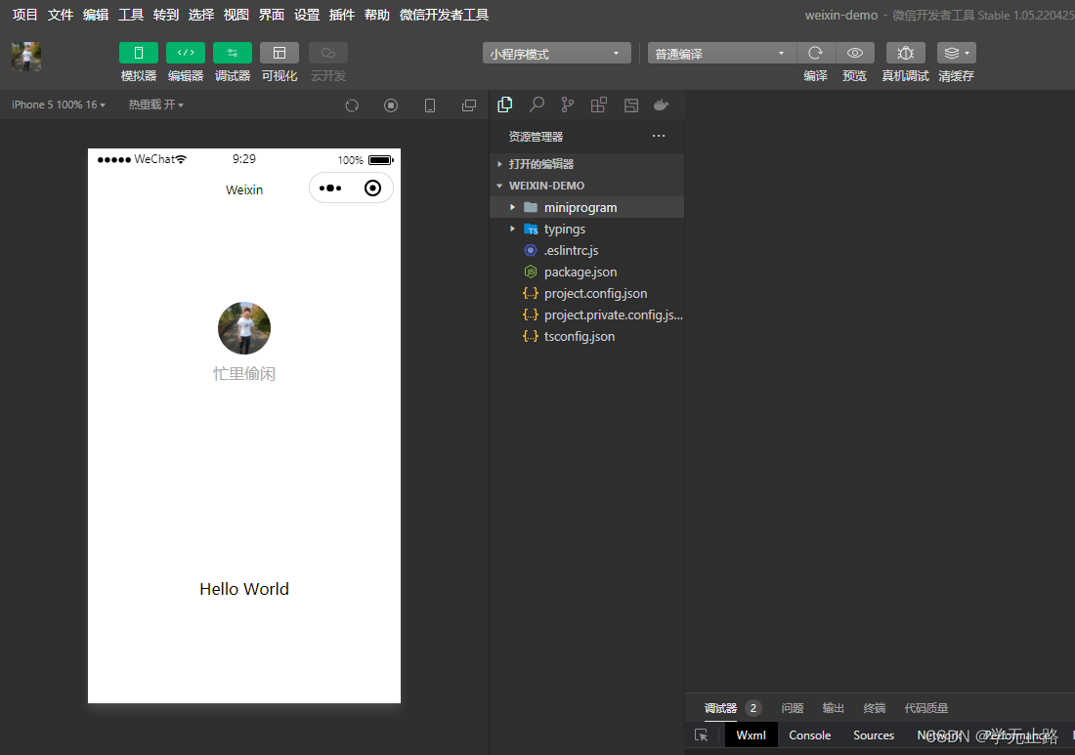This screenshot has height=755, width=1075.
Task: Click the detach simulator window icon
Action: tap(469, 105)
